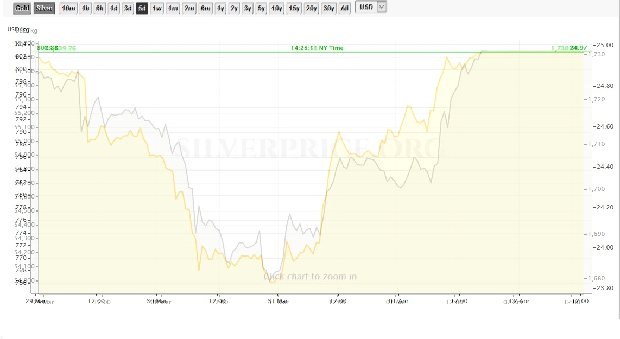Choose the 10y range button
This screenshot has width=620, height=339.
276,8
